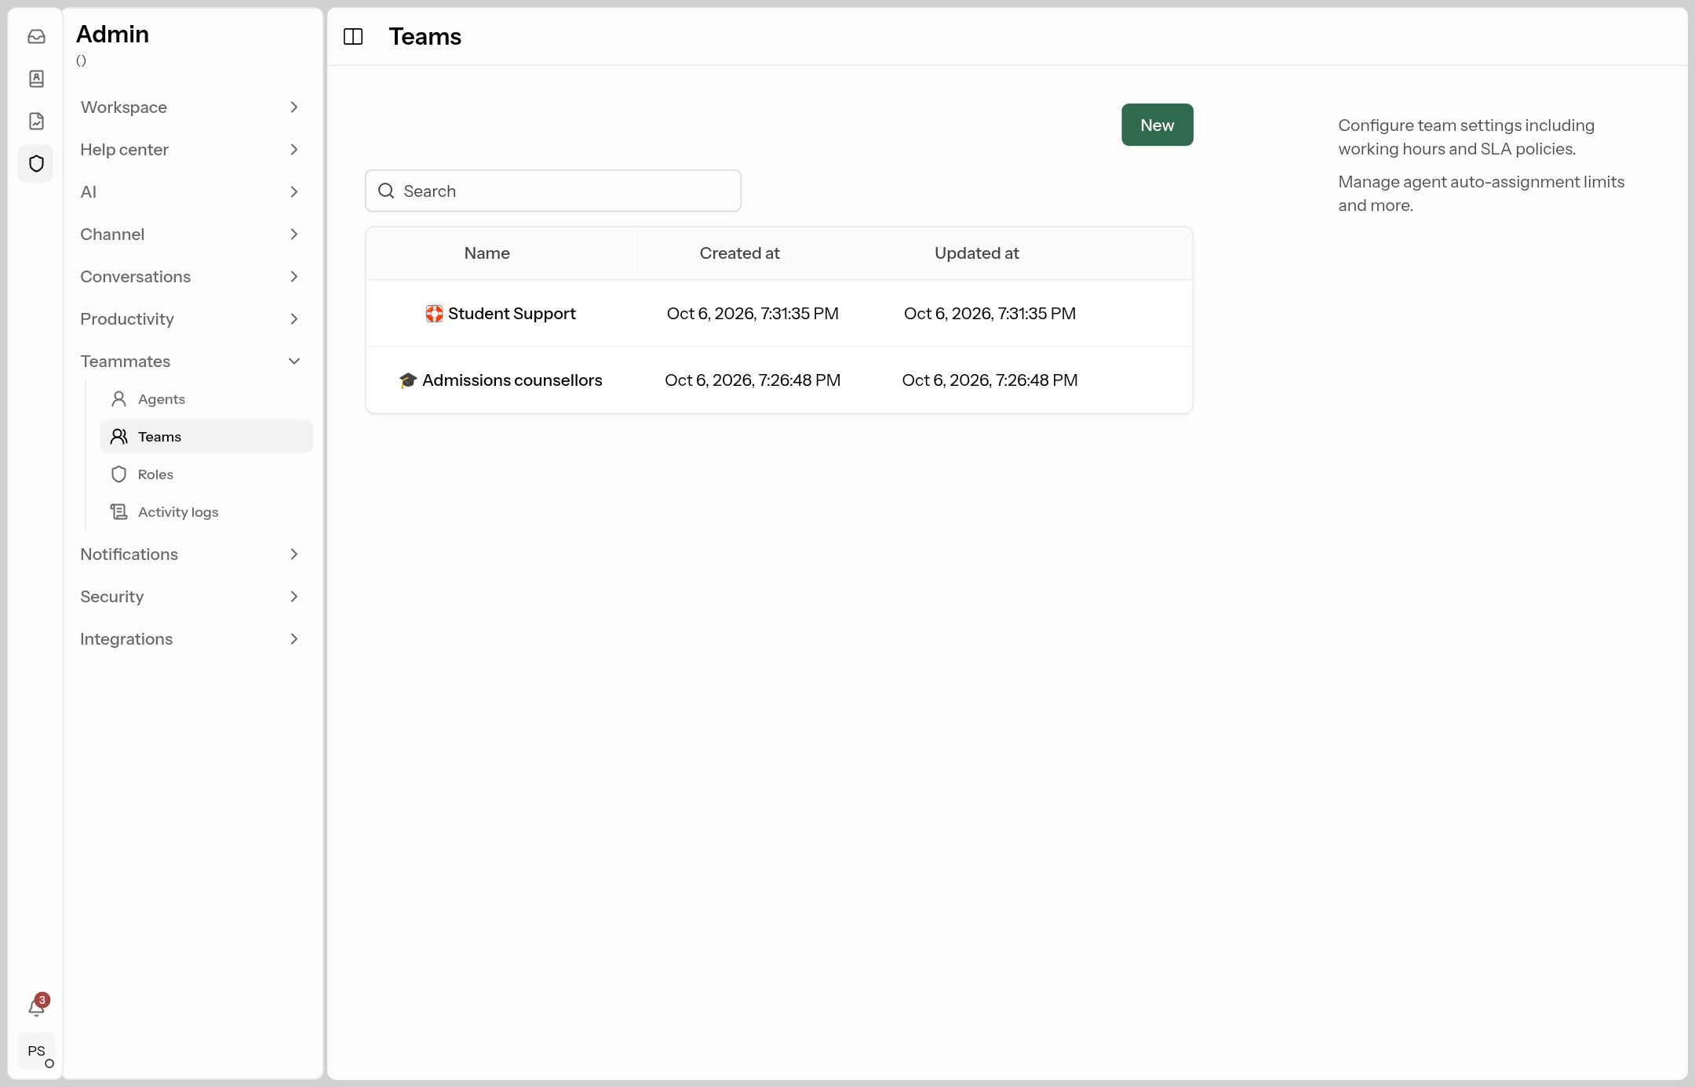Open the reports chart icon in left rail
Image resolution: width=1695 pixels, height=1087 pixels.
click(36, 121)
